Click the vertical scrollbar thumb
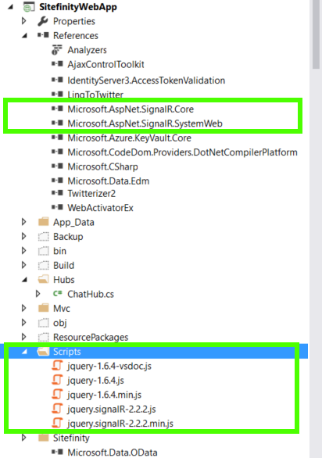Viewport: 322px width, 458px height. pos(316,34)
